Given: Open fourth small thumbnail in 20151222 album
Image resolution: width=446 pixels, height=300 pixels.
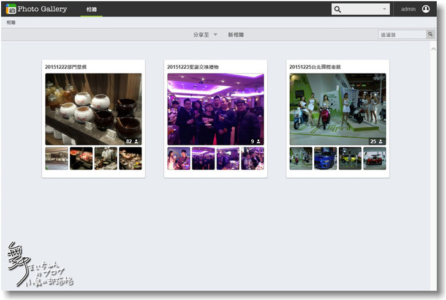Looking at the screenshot, I should [130, 159].
